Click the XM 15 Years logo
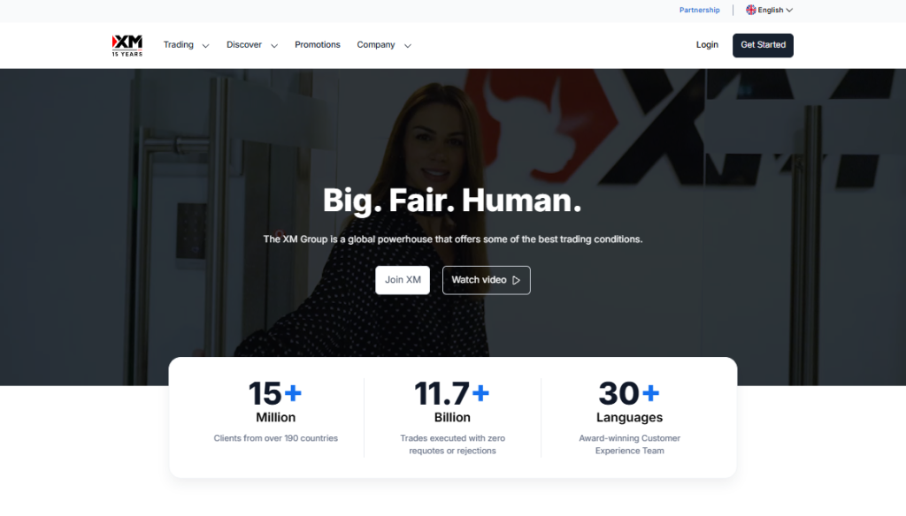 point(127,45)
